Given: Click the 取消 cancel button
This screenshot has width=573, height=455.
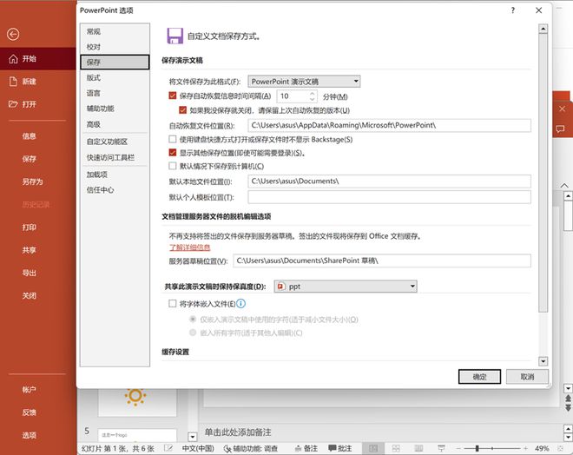Looking at the screenshot, I should pyautogui.click(x=527, y=377).
